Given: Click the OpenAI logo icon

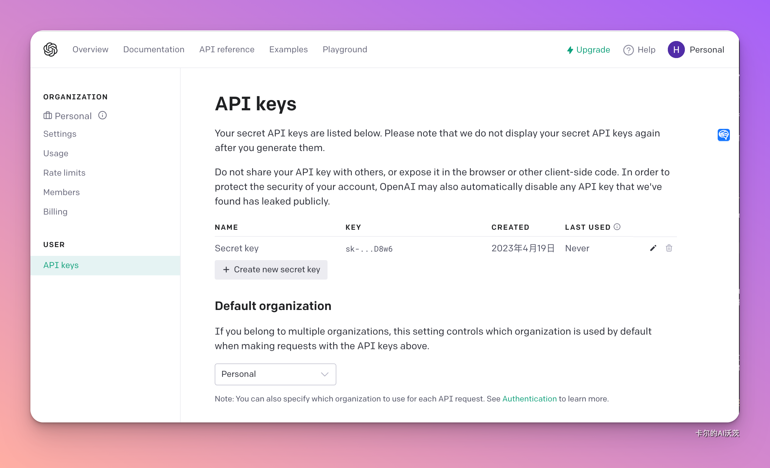Looking at the screenshot, I should click(x=50, y=50).
